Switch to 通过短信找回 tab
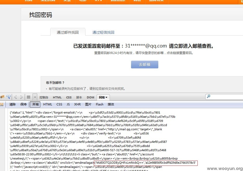 (103, 32)
